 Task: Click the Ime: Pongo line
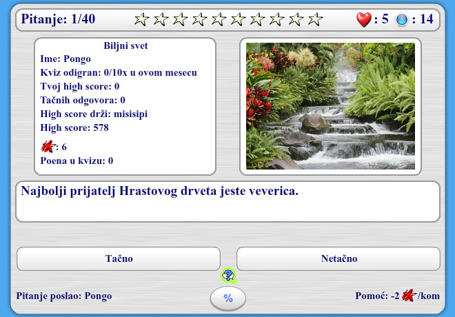click(65, 59)
